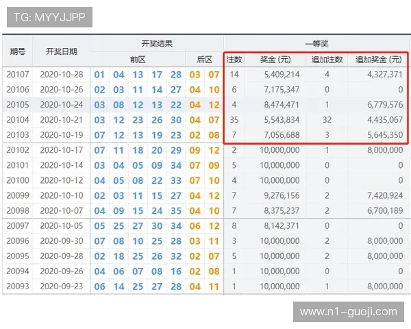Click prize amount 8,142,371 in row 20097

coord(279,226)
